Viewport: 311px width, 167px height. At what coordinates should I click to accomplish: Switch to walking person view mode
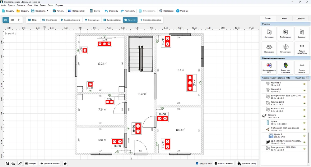pos(18,20)
